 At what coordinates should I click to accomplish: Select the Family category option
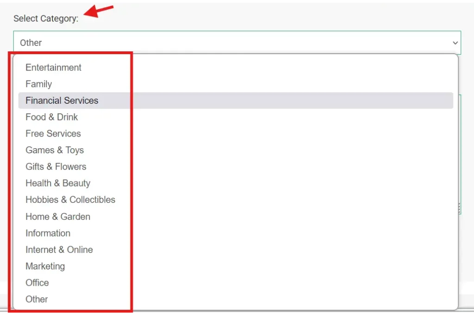coord(236,84)
